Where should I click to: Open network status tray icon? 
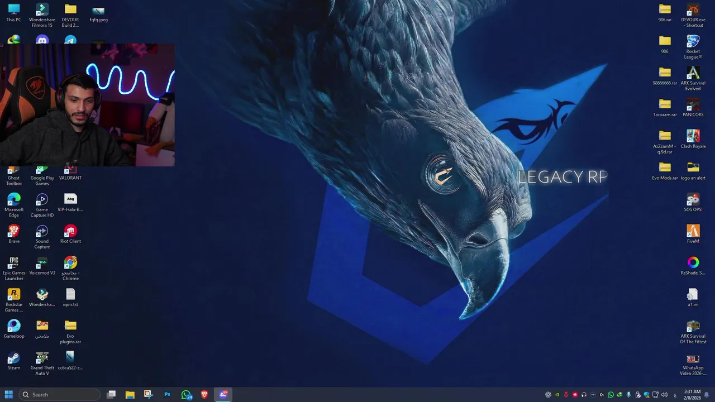pos(655,395)
